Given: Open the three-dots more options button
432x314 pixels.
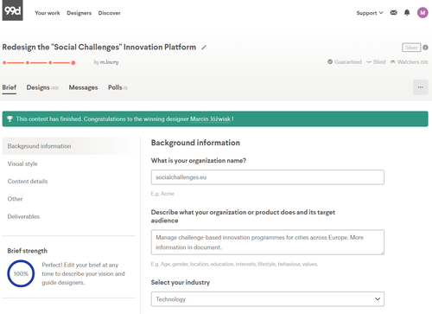Looking at the screenshot, I should [421, 87].
